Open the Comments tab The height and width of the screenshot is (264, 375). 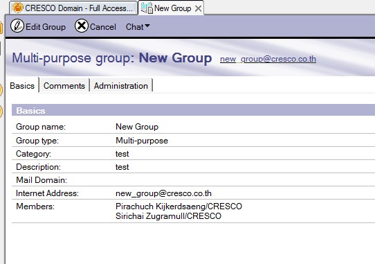64,86
